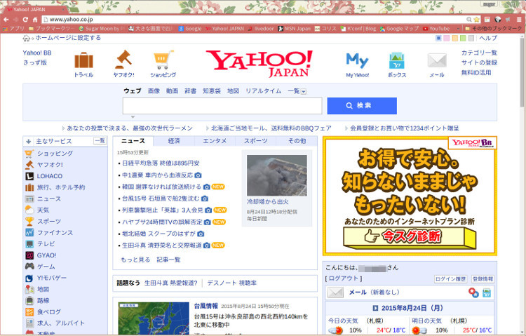Bookmark the page with star icon

click(x=476, y=20)
